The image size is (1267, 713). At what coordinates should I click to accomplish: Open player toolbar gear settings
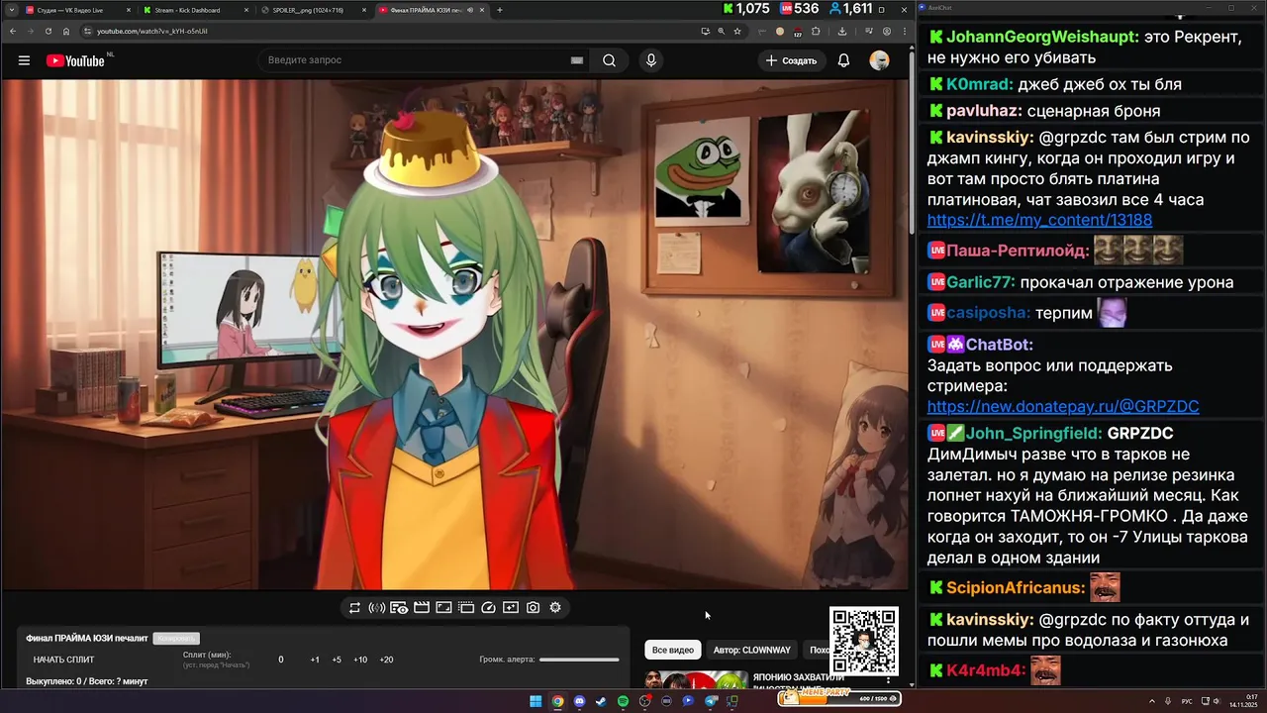pyautogui.click(x=555, y=608)
